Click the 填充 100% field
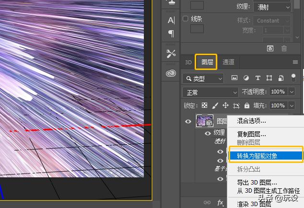304x208 pixels. (x=278, y=105)
